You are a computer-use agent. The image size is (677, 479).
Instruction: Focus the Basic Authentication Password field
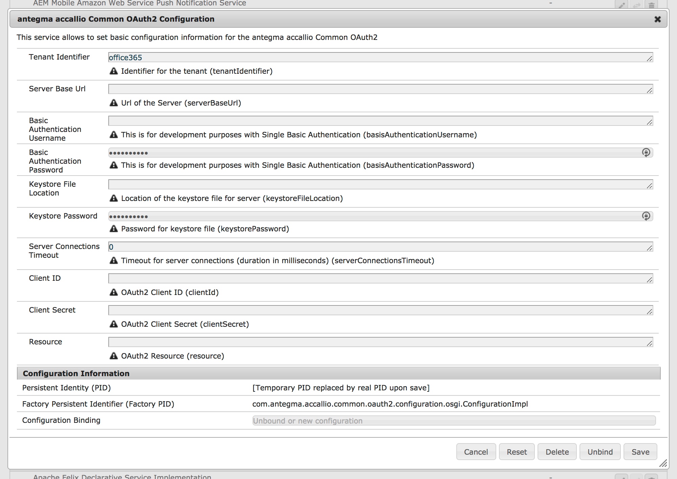(380, 153)
